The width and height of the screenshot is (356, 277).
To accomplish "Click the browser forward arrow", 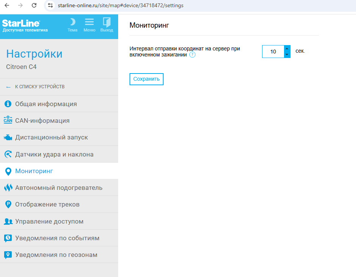I will click(20, 5).
